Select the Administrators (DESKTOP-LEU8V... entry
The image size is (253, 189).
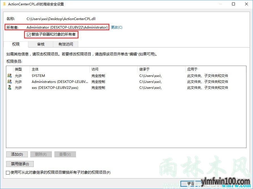pos(126,81)
